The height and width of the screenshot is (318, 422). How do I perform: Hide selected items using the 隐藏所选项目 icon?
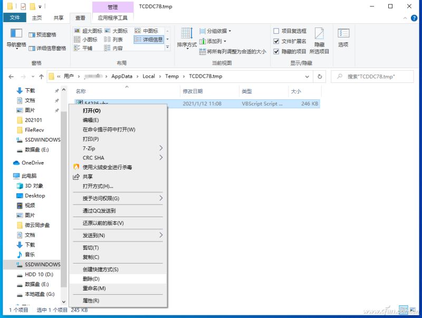pyautogui.click(x=319, y=40)
